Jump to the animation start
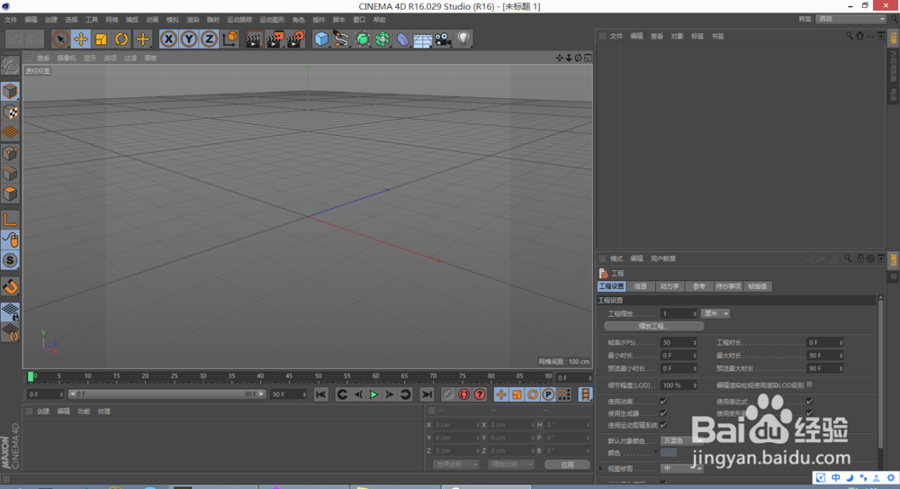This screenshot has height=489, width=900. coord(321,394)
